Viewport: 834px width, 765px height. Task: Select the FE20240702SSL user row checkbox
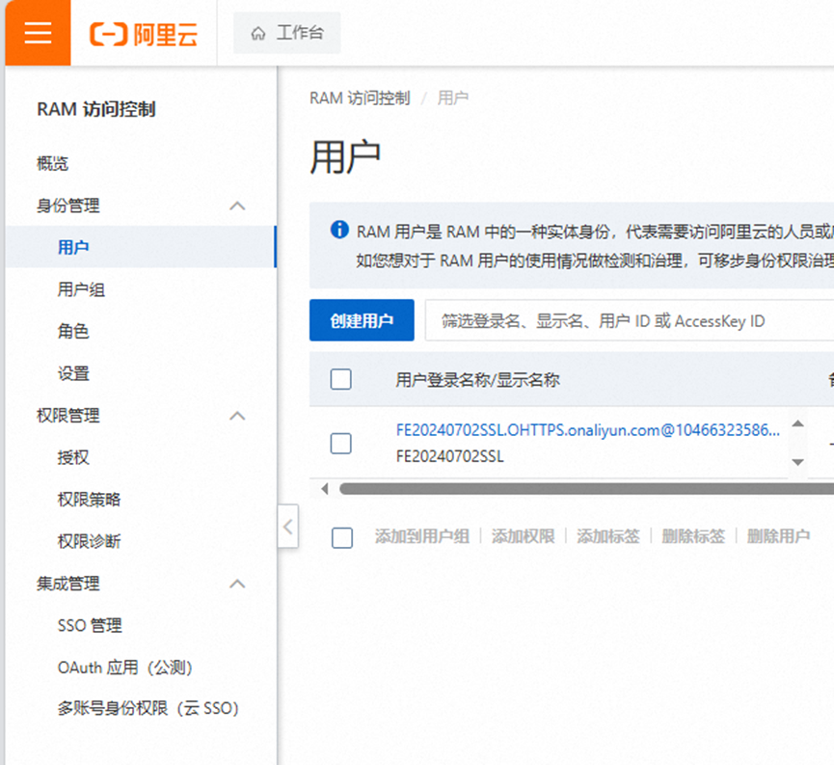[340, 443]
